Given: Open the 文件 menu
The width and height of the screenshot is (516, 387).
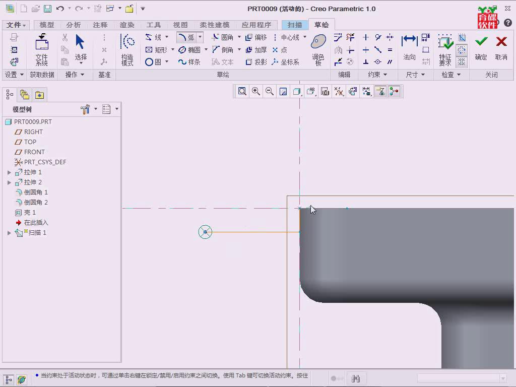Looking at the screenshot, I should (x=16, y=25).
